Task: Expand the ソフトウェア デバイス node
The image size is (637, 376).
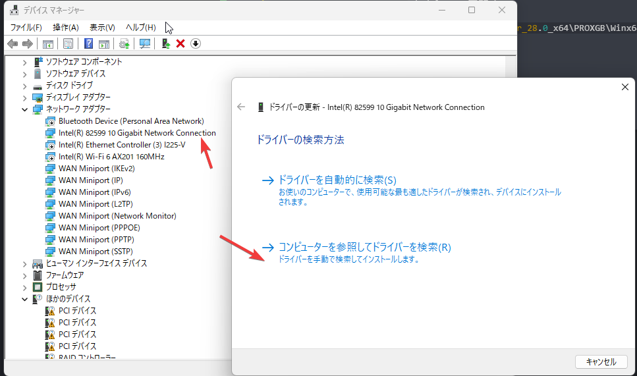Action: coord(25,74)
